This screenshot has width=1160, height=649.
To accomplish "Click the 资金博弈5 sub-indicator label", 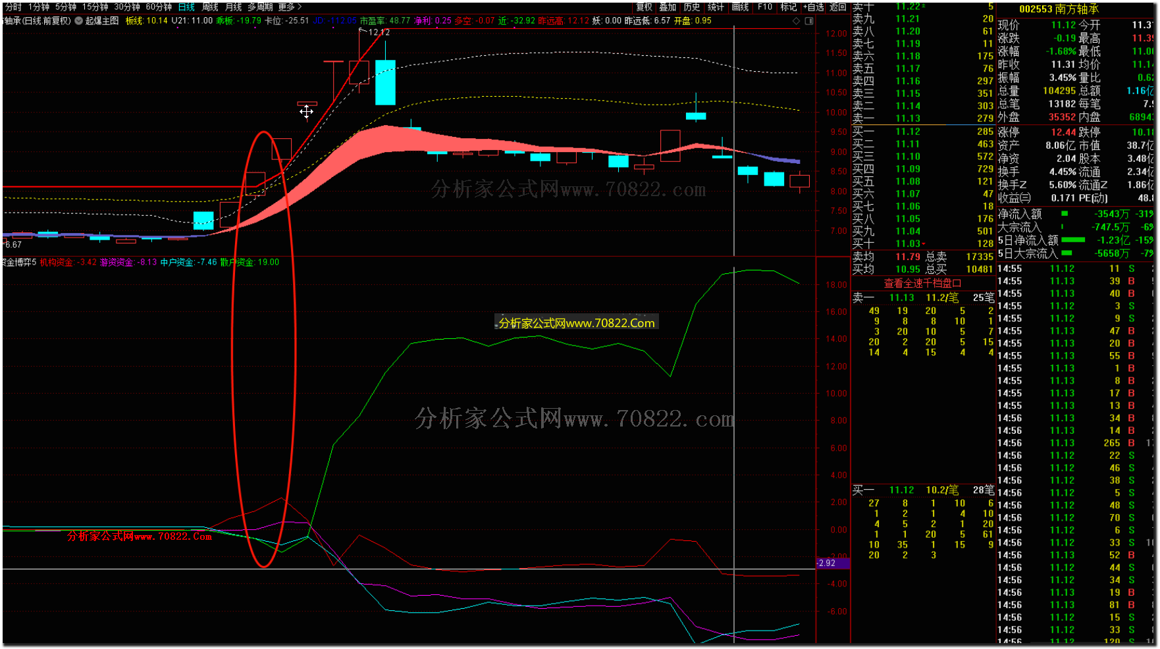I will pyautogui.click(x=18, y=262).
